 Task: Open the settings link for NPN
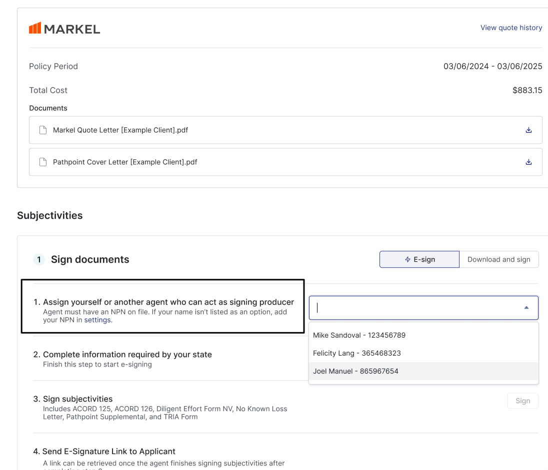[x=97, y=320]
